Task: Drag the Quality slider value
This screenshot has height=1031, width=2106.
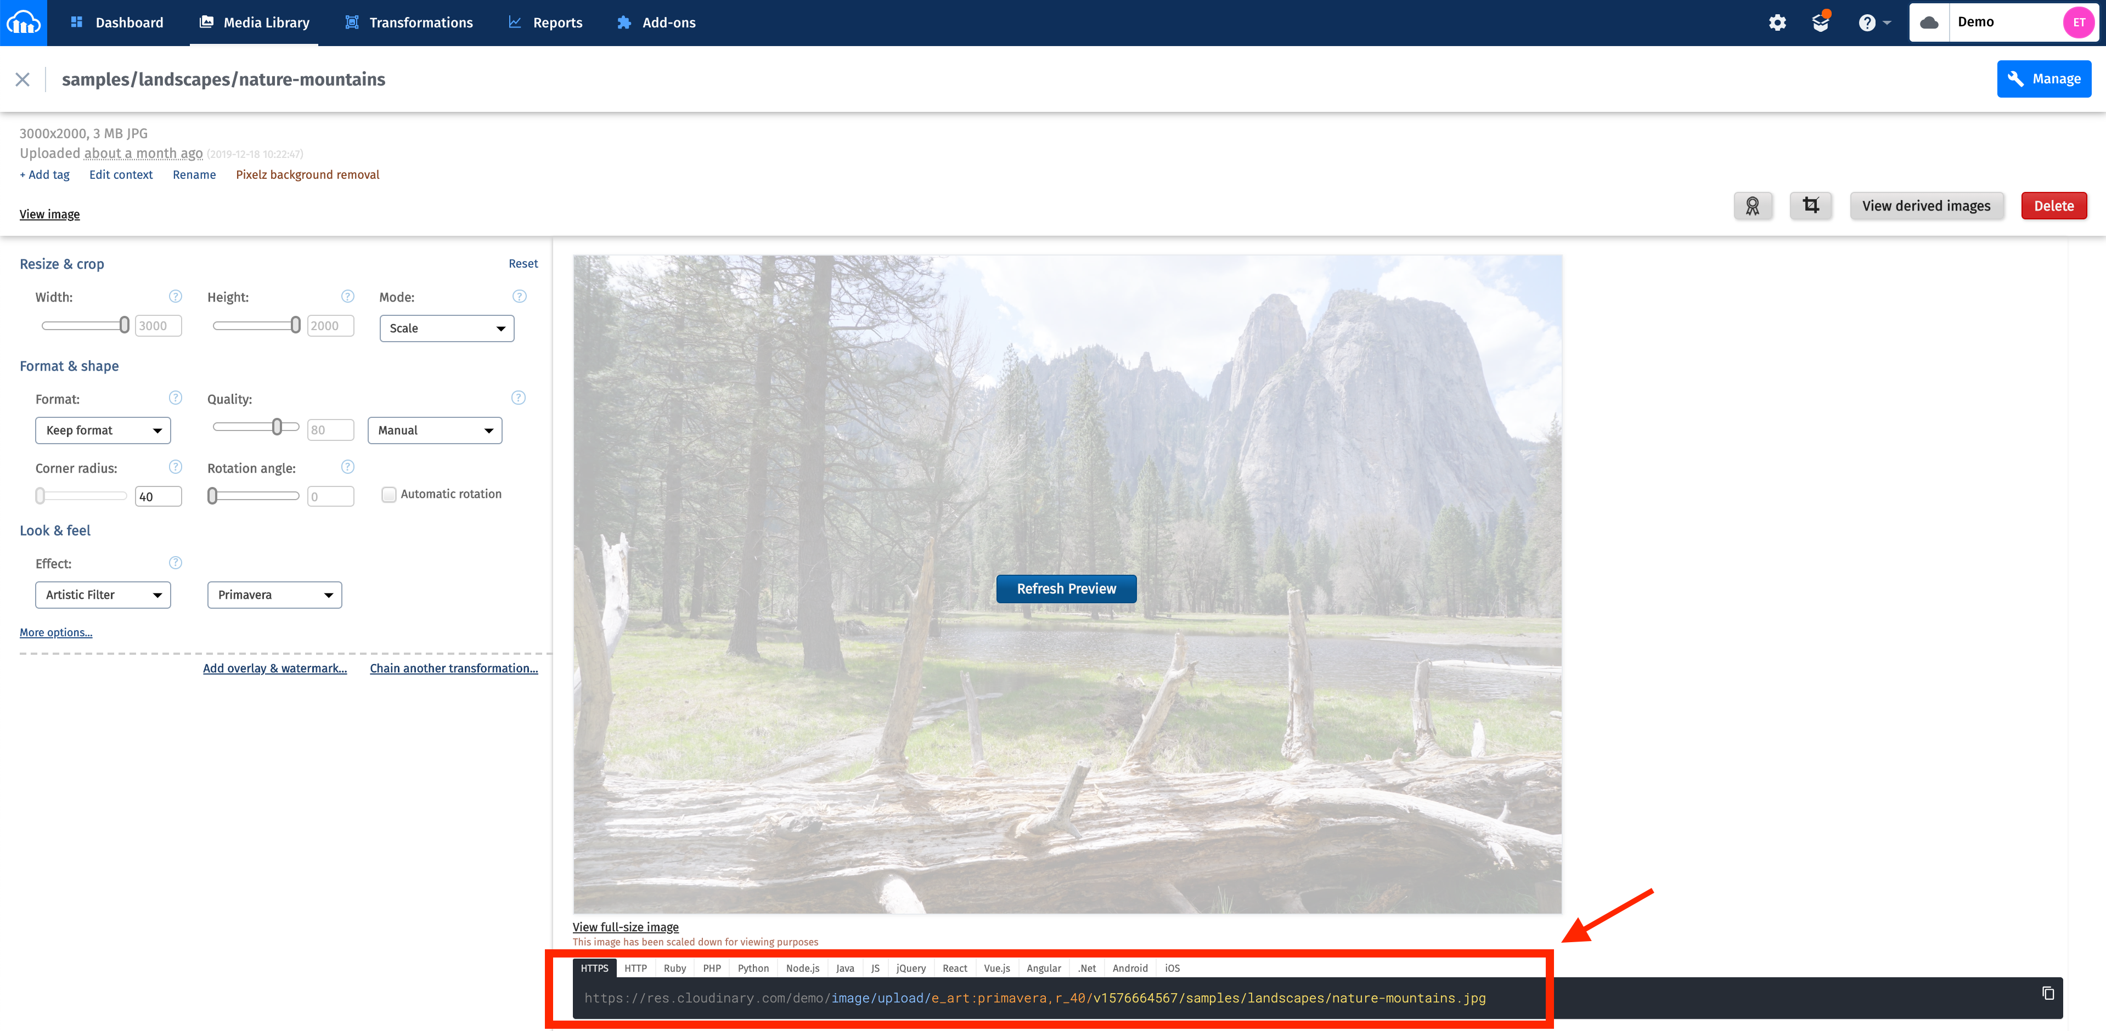Action: coord(277,428)
